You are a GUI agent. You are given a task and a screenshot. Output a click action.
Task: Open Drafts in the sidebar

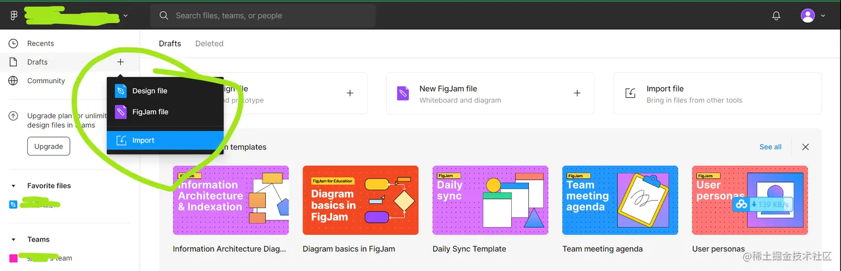[37, 62]
